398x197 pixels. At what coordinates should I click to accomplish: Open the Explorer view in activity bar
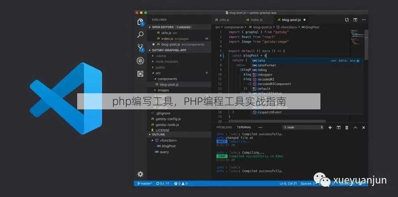[x=140, y=22]
